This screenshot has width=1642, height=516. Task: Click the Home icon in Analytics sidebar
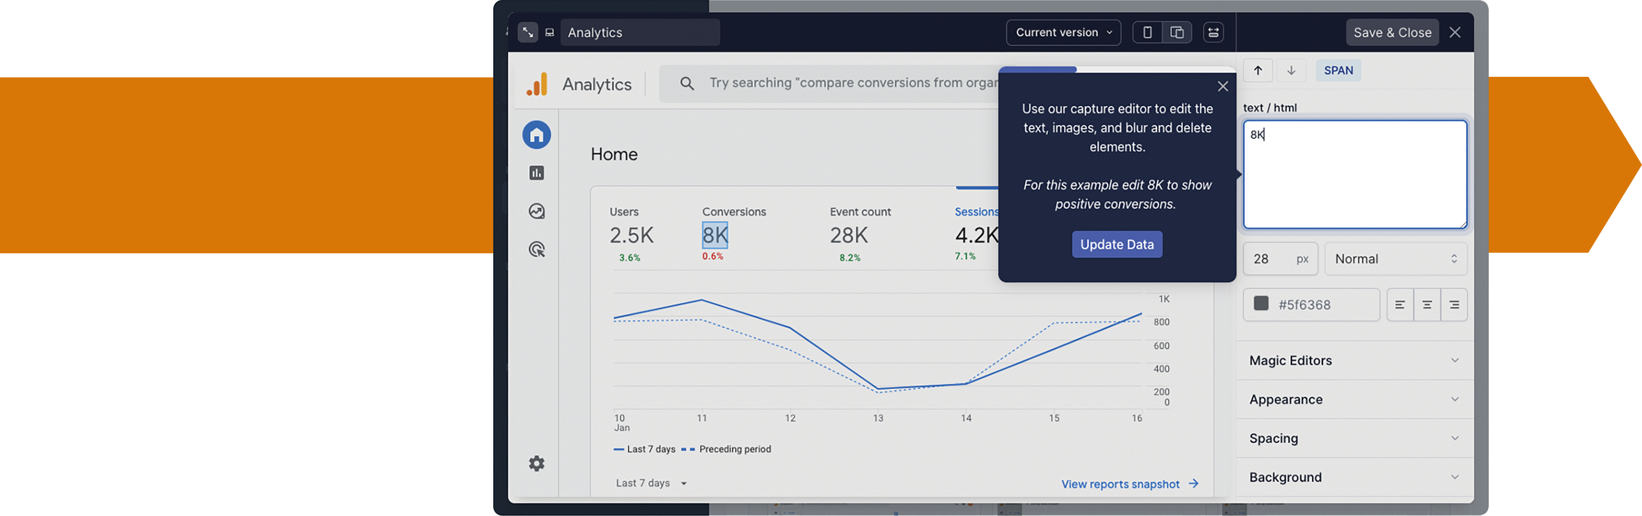tap(536, 135)
